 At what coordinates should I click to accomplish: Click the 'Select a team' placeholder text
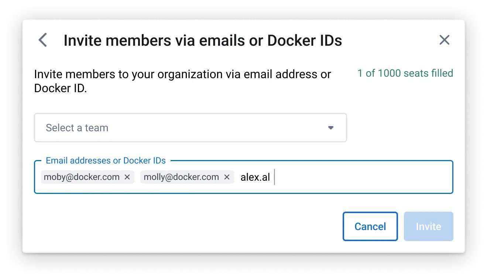click(77, 128)
